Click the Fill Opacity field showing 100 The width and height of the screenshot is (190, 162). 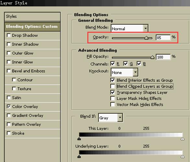pos(163,57)
